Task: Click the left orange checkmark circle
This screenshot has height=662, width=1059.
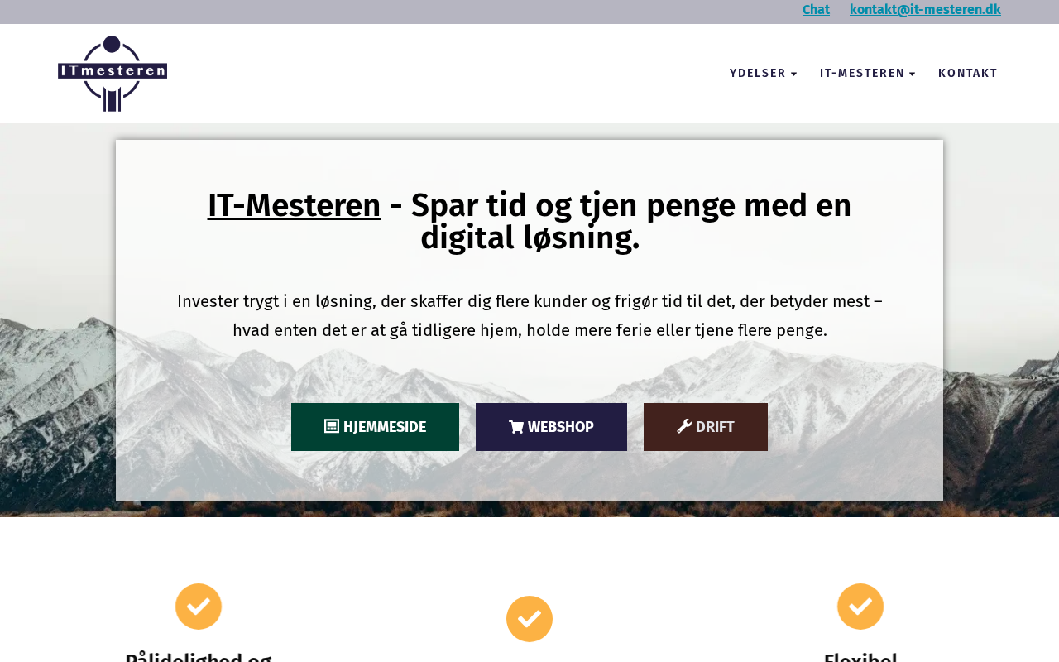Action: click(x=199, y=607)
